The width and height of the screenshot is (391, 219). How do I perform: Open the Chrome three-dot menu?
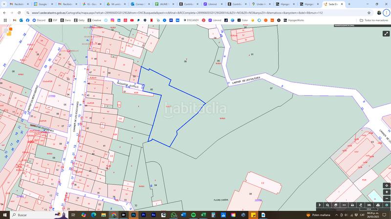pyautogui.click(x=387, y=13)
